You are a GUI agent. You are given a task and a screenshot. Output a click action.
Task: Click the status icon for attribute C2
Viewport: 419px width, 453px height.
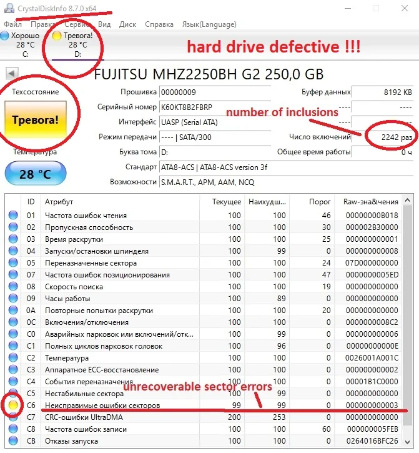(13, 357)
